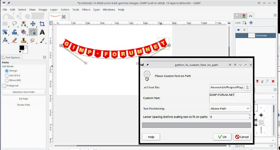Click the stroke path icon in Paths panel
Viewport: 280px width, 150px height.
pos(268,81)
